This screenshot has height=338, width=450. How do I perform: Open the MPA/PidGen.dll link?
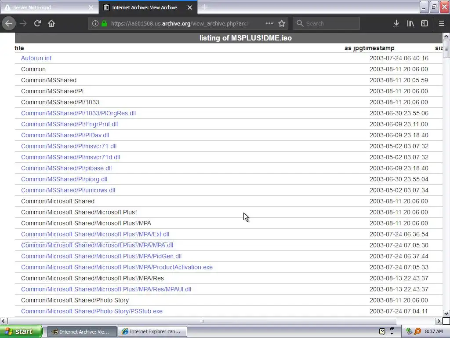102,256
